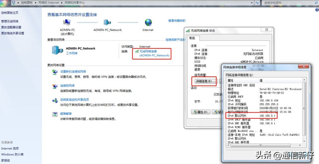Open the 工作网络 link
The height and width of the screenshot is (164, 319).
(x=71, y=53)
